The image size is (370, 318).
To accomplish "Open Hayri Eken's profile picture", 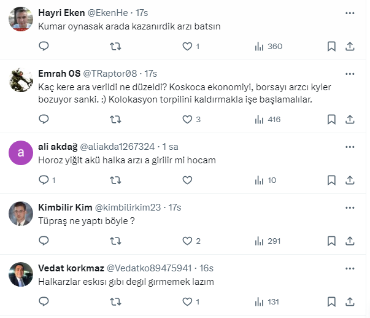I will [21, 20].
